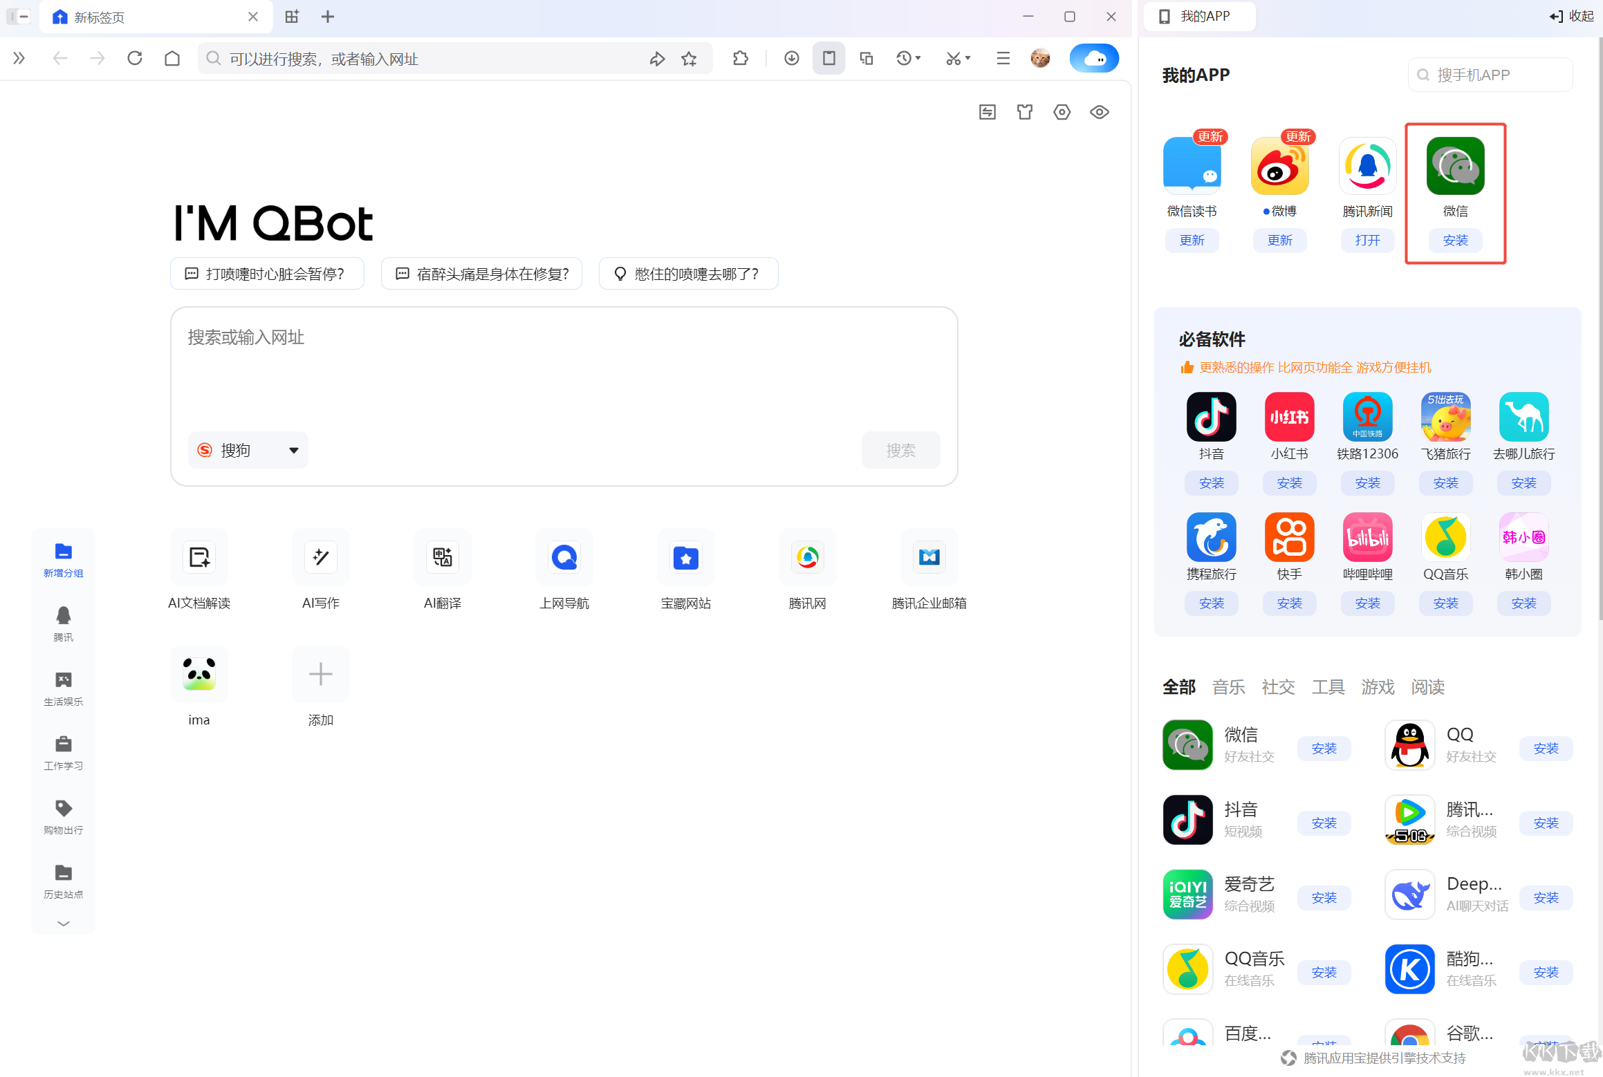Toggle the eye reading-mode icon
Image resolution: width=1603 pixels, height=1077 pixels.
1099,111
